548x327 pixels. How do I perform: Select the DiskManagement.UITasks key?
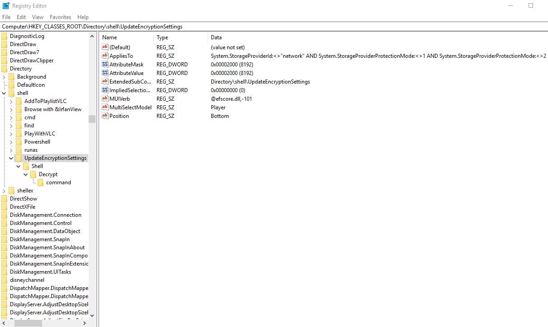pos(40,272)
